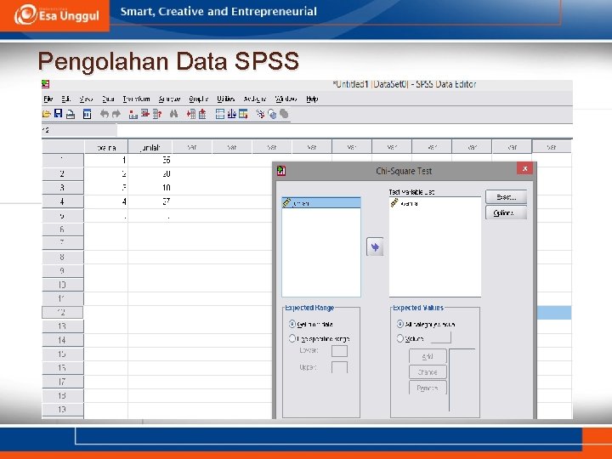Image resolution: width=612 pixels, height=459 pixels.
Task: Open the Edit menu
Action: [65, 99]
